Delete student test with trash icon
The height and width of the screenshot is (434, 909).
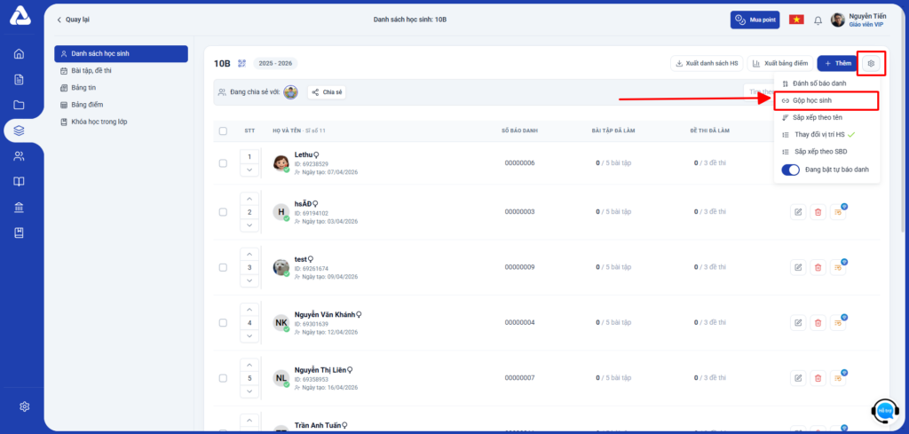(818, 267)
